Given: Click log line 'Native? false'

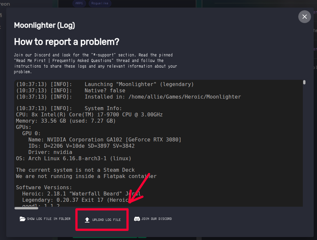Looking at the screenshot, I should pyautogui.click(x=71, y=91).
